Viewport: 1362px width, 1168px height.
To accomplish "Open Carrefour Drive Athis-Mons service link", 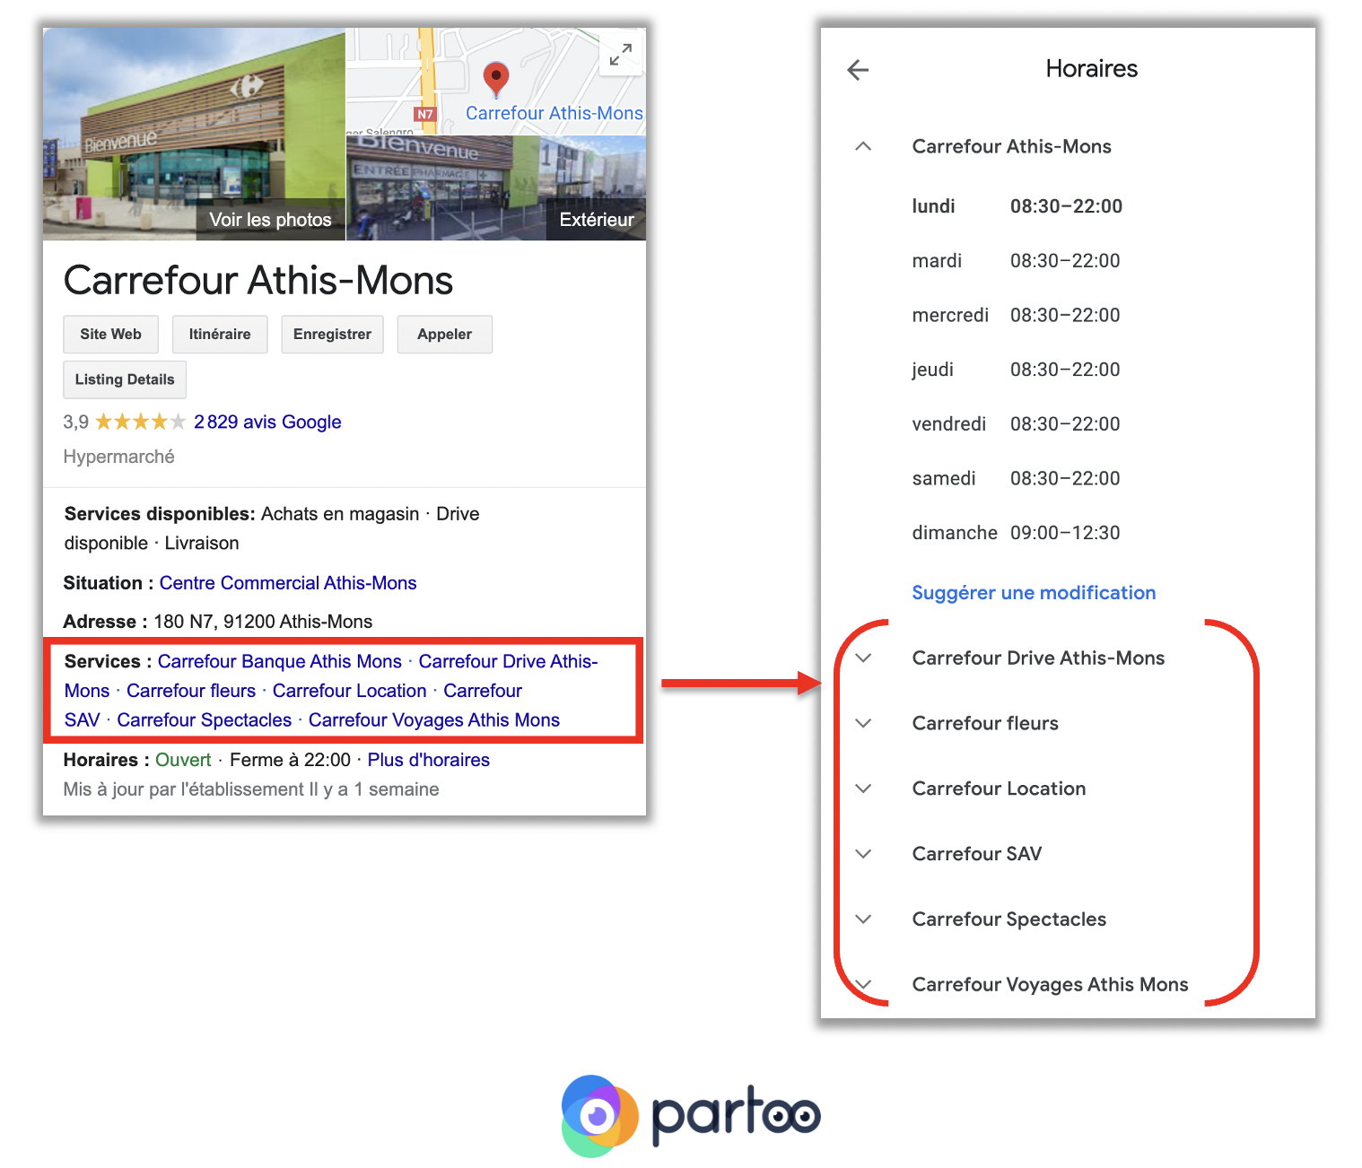I will [x=508, y=661].
